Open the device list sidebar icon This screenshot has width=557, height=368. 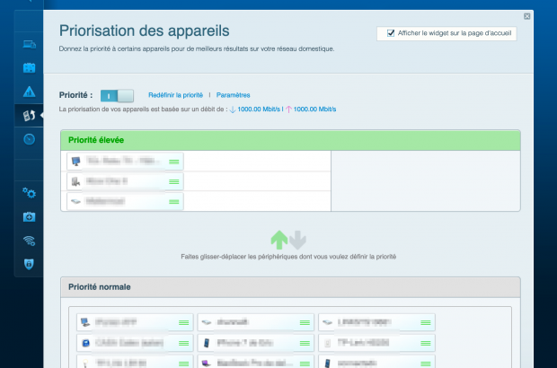[29, 44]
